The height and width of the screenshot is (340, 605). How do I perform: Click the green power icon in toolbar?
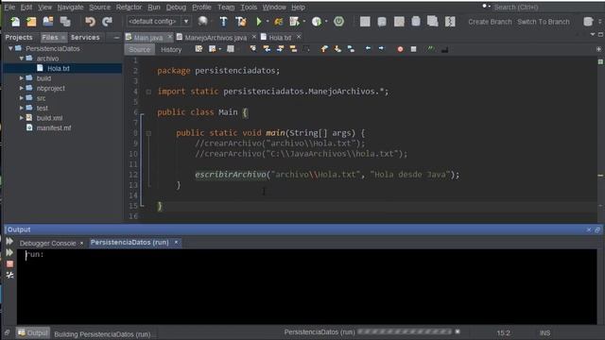click(x=338, y=22)
